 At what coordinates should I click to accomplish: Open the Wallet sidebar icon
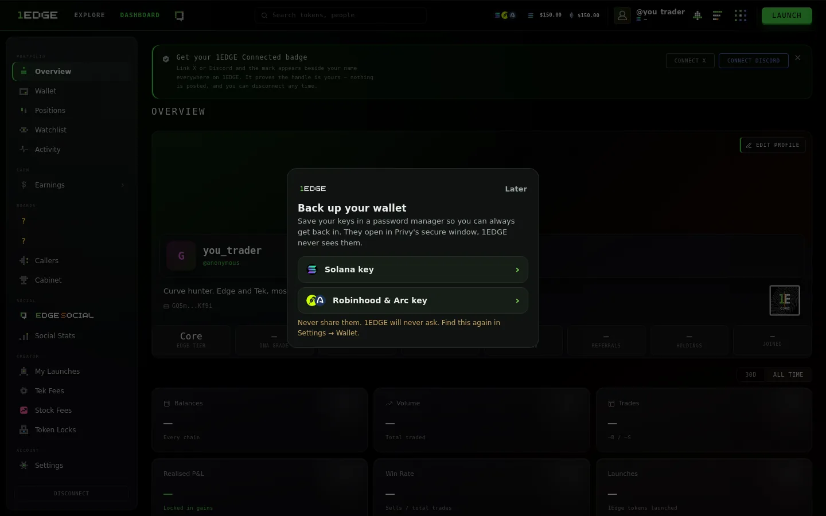pos(24,91)
